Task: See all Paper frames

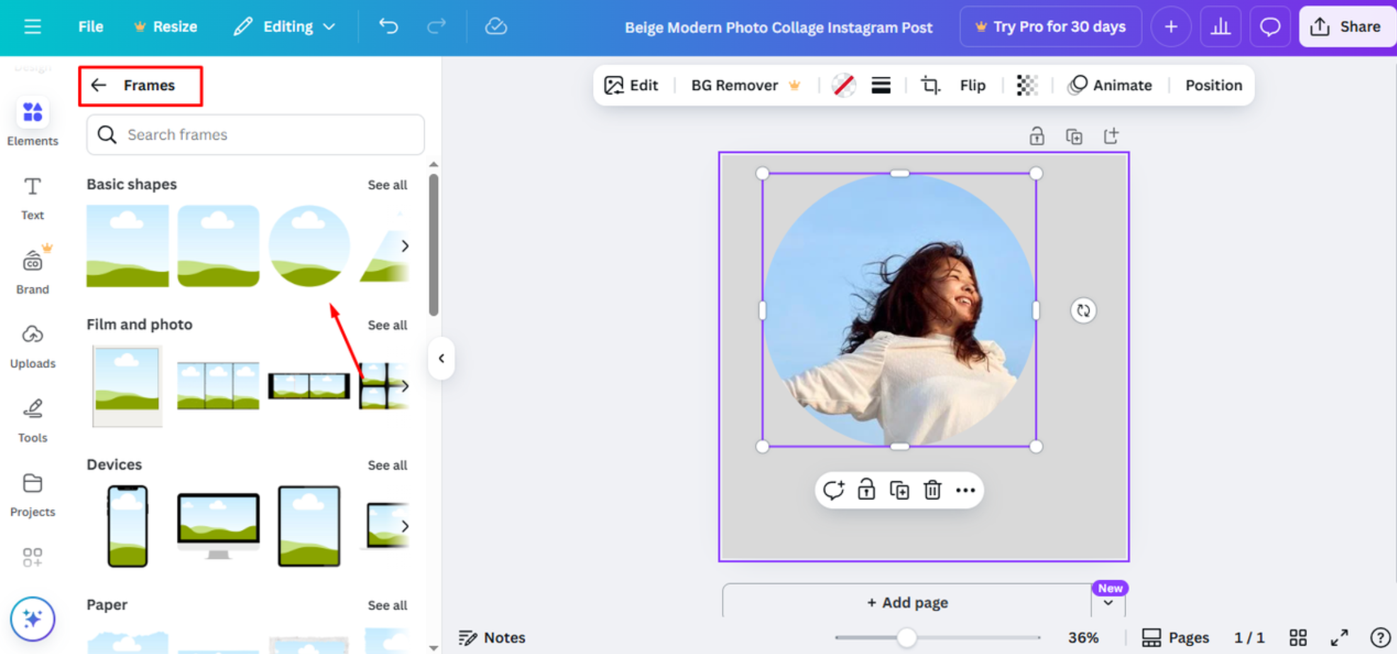Action: click(387, 606)
